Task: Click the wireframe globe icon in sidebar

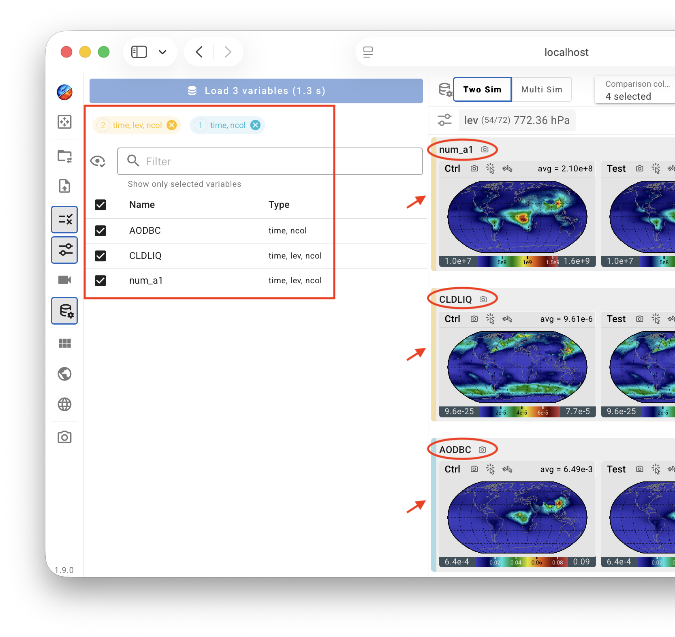Action: click(64, 404)
